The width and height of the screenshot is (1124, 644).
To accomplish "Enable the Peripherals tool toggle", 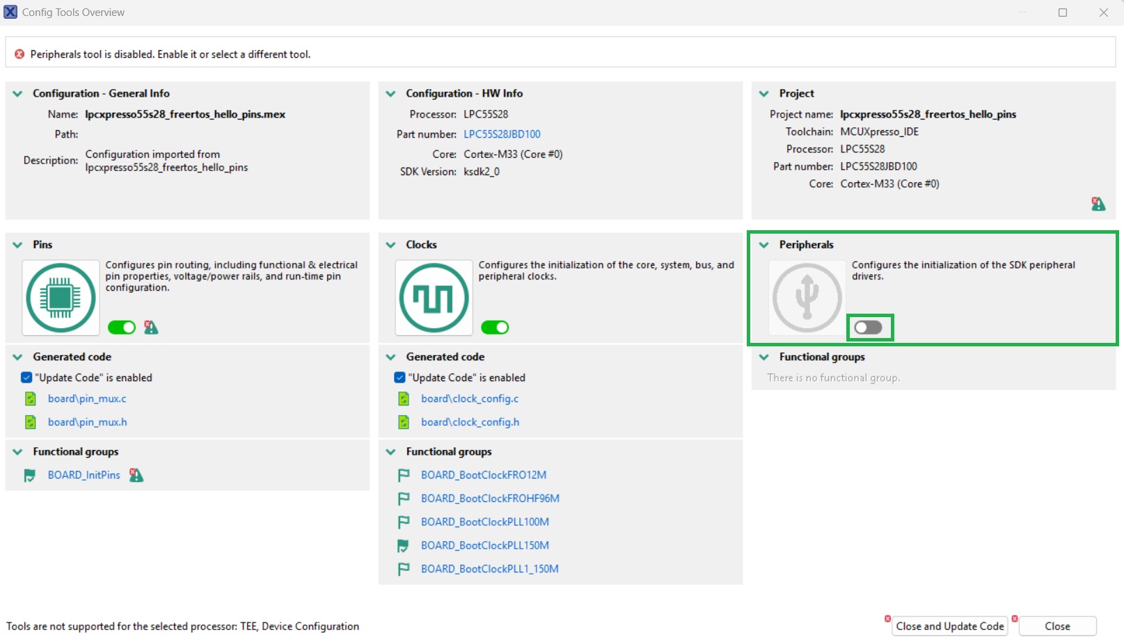I will (x=868, y=328).
